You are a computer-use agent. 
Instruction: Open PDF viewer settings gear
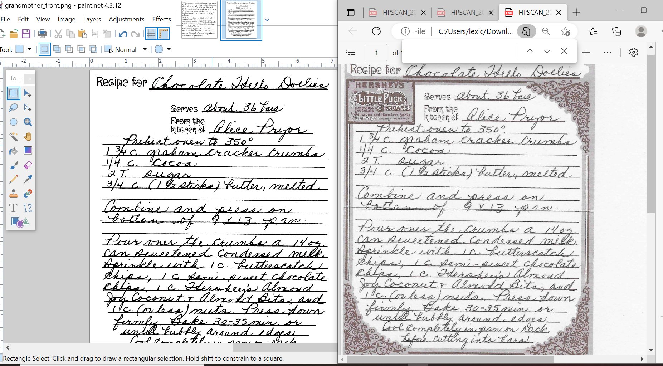pyautogui.click(x=634, y=53)
